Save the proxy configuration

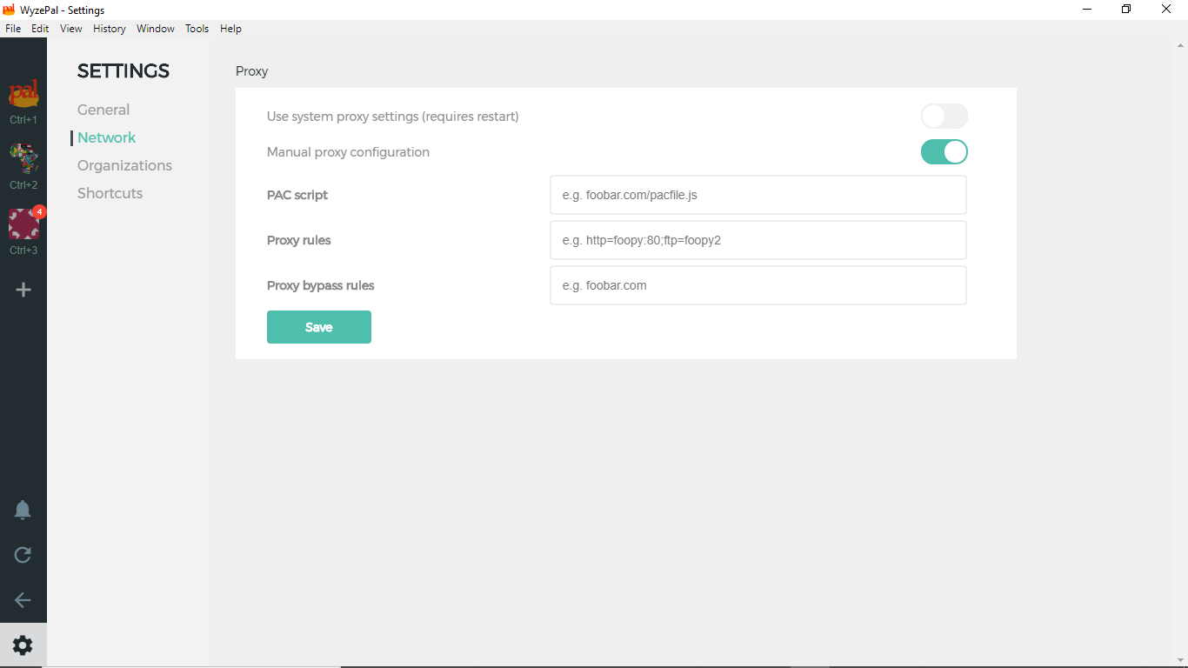(x=319, y=327)
